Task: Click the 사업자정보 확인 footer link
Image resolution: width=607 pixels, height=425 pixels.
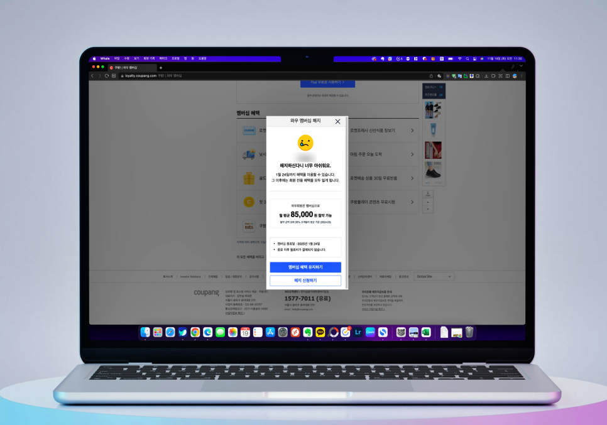Action: [x=235, y=313]
